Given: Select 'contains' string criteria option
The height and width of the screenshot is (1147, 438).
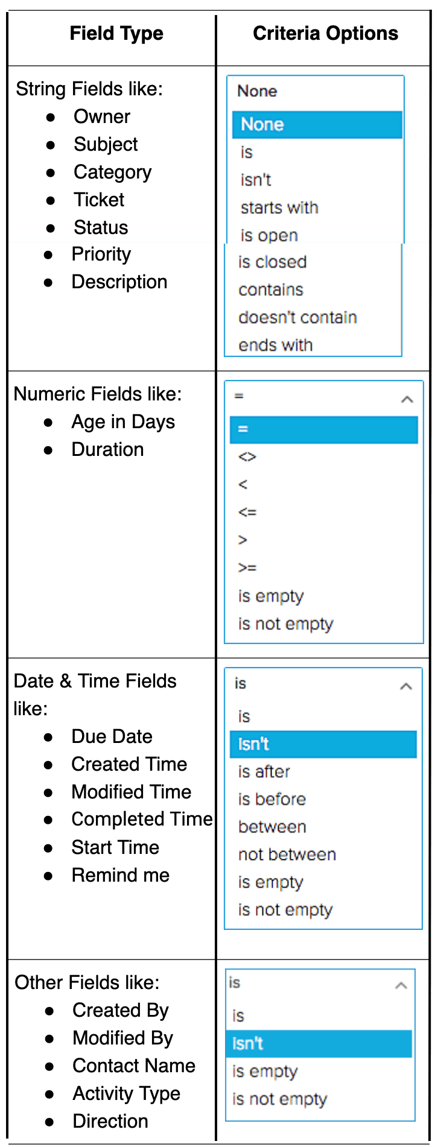Looking at the screenshot, I should coord(271,289).
